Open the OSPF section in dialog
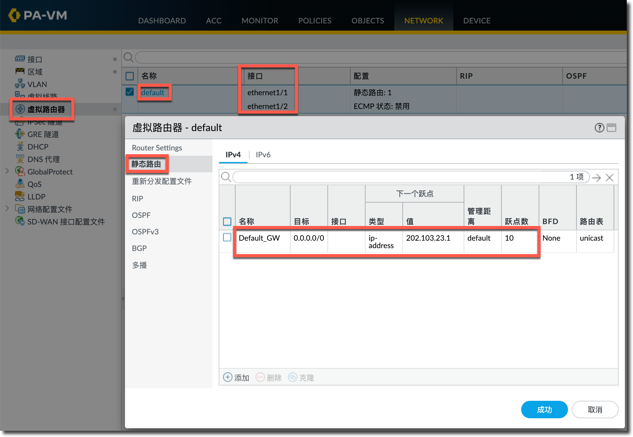This screenshot has width=633, height=437. pos(141,215)
